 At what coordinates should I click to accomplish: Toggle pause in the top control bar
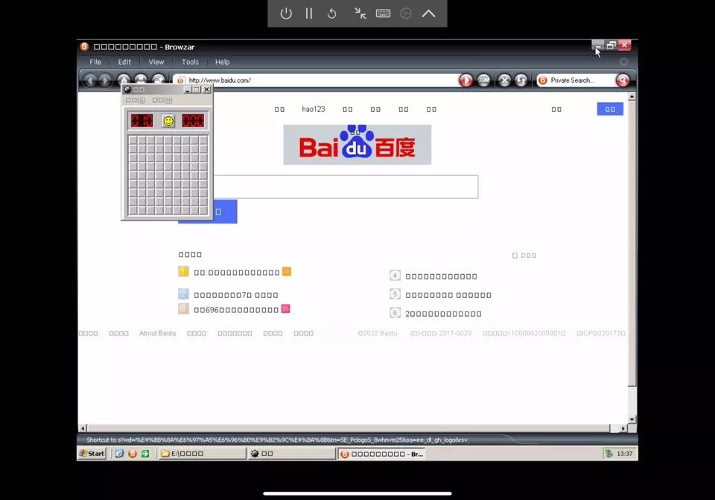click(308, 13)
